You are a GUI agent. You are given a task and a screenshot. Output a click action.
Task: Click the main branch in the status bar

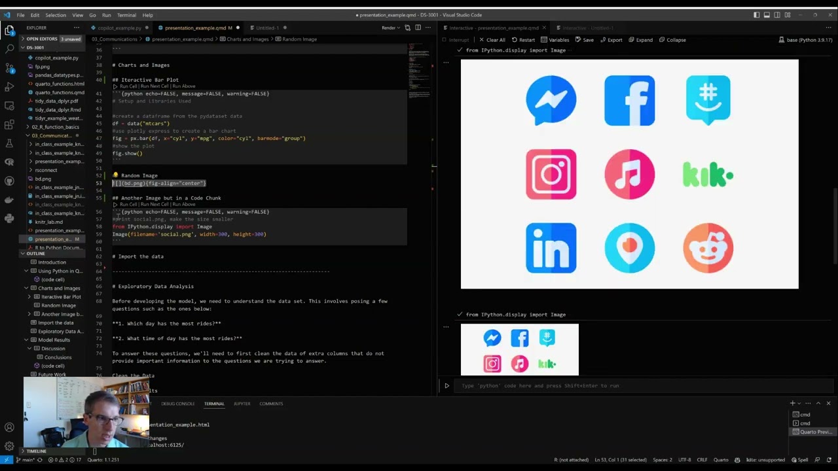click(x=25, y=460)
